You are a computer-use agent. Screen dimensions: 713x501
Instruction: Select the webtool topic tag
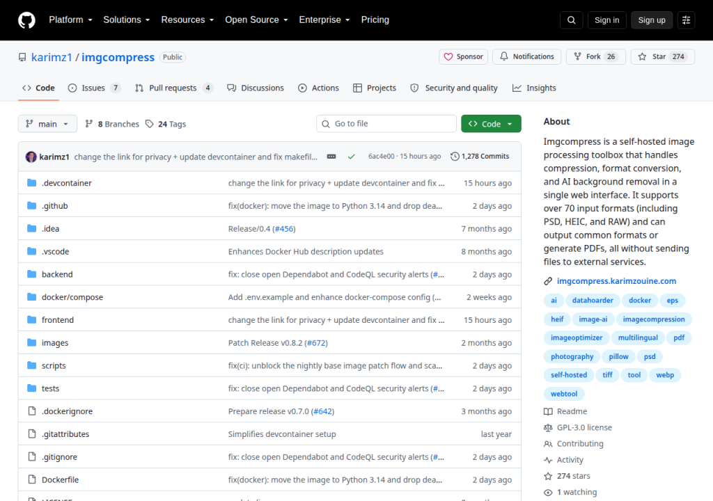point(564,394)
